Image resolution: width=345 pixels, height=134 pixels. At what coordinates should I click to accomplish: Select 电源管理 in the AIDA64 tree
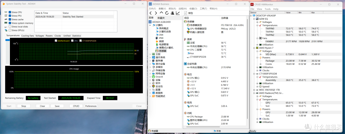tap(164, 44)
